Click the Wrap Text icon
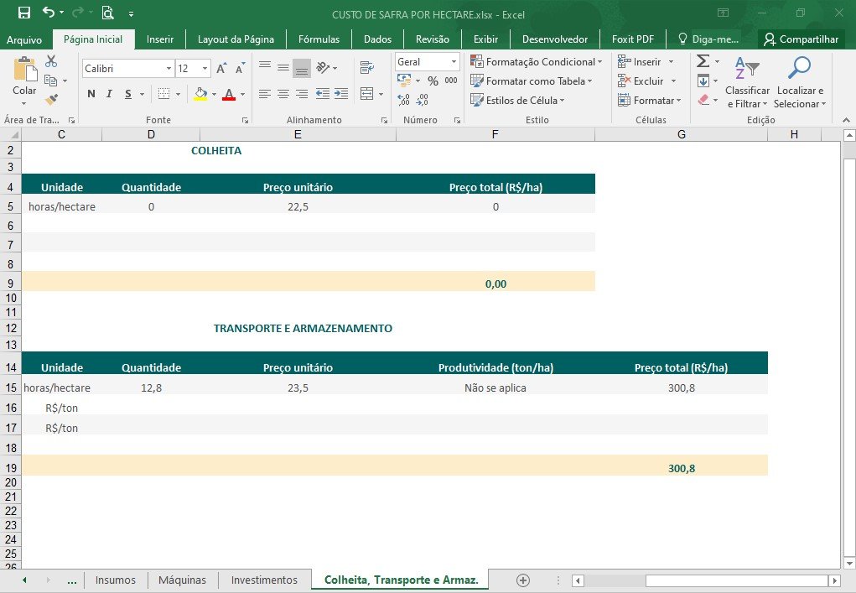This screenshot has width=856, height=593. tap(367, 67)
